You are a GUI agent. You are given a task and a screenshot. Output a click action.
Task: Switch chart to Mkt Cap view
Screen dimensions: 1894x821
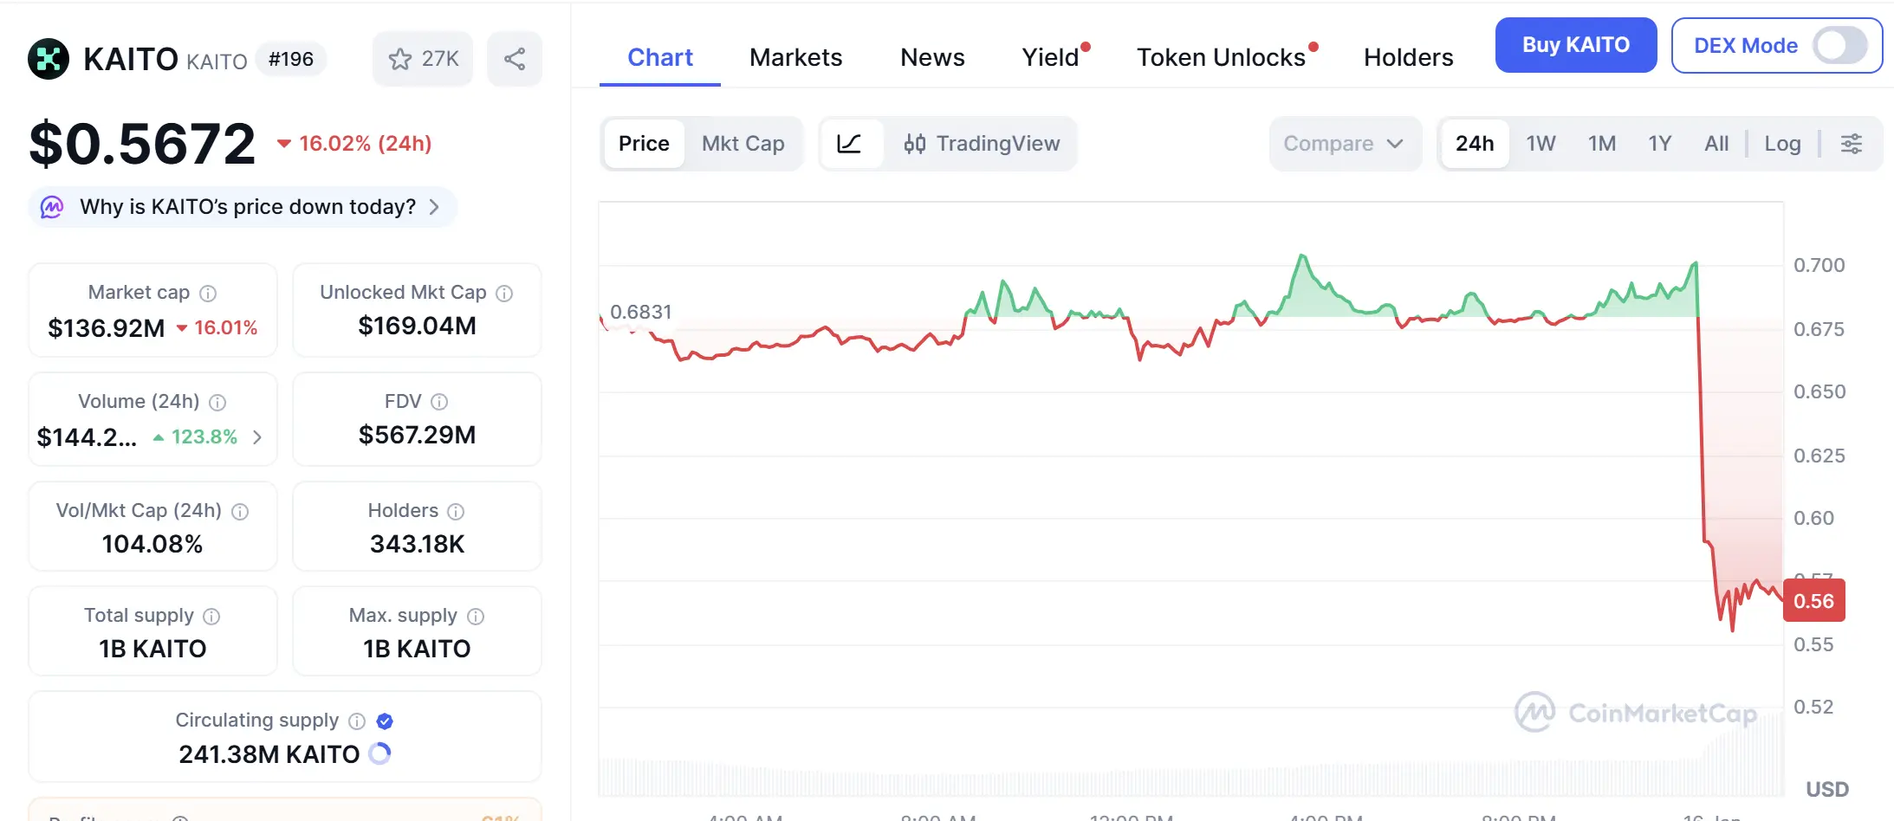point(743,144)
